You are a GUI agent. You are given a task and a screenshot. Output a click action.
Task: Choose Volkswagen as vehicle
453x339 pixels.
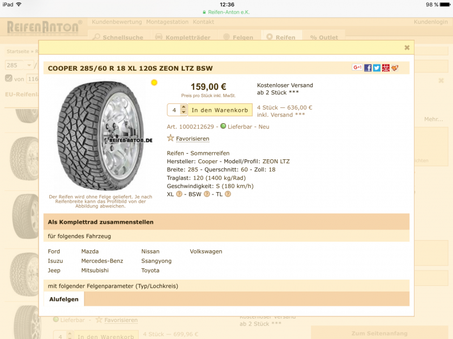(206, 251)
